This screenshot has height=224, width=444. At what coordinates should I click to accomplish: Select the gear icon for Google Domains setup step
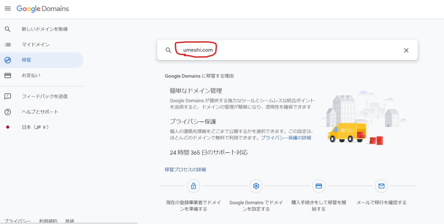(256, 186)
